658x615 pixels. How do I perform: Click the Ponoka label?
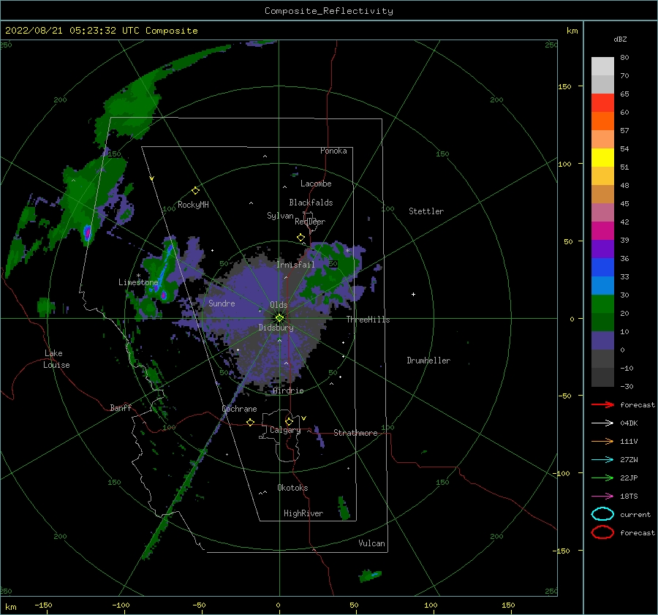pos(333,151)
